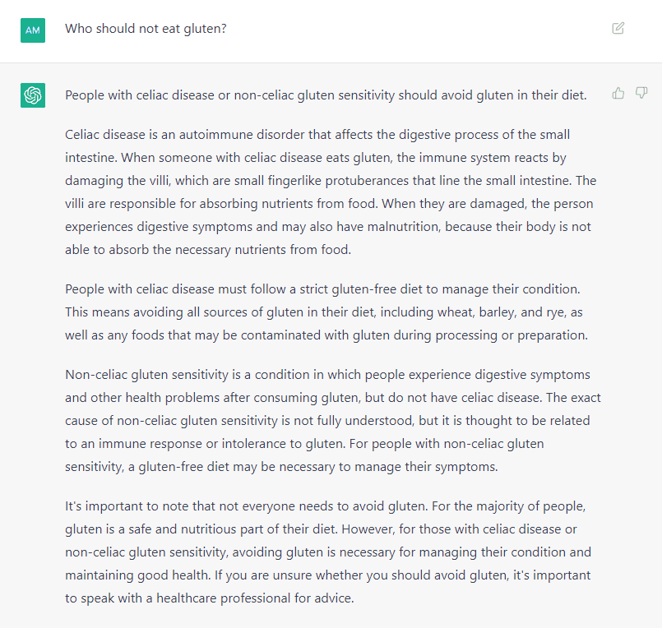
Task: Click the word "protuberances" in the response
Action: click(367, 181)
